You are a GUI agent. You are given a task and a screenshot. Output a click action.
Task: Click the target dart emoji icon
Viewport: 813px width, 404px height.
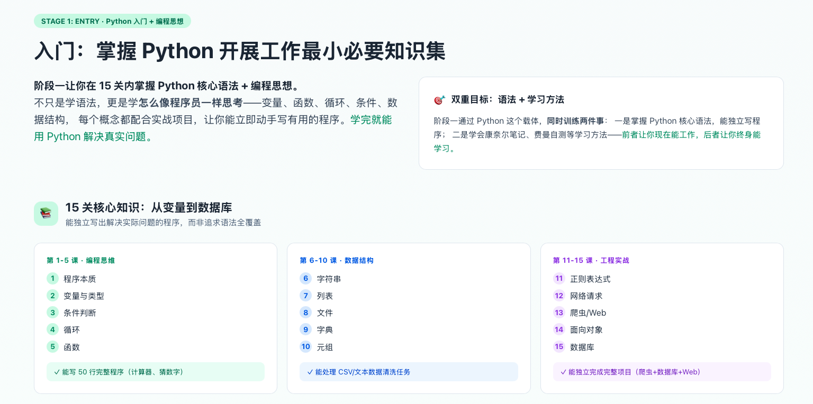(439, 100)
